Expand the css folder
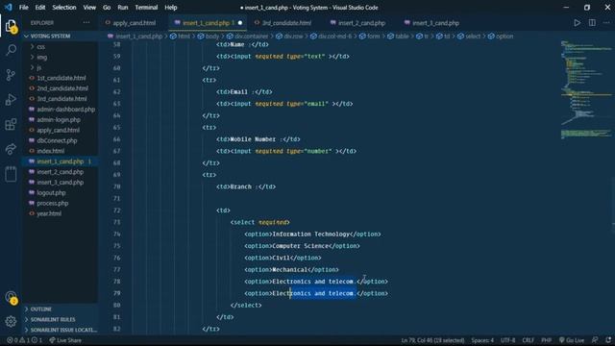The width and height of the screenshot is (615, 346). point(40,47)
